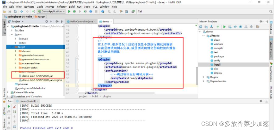Toggle Offline Mode in the Maven toolbar
This screenshot has height=130, width=274.
[235, 27]
